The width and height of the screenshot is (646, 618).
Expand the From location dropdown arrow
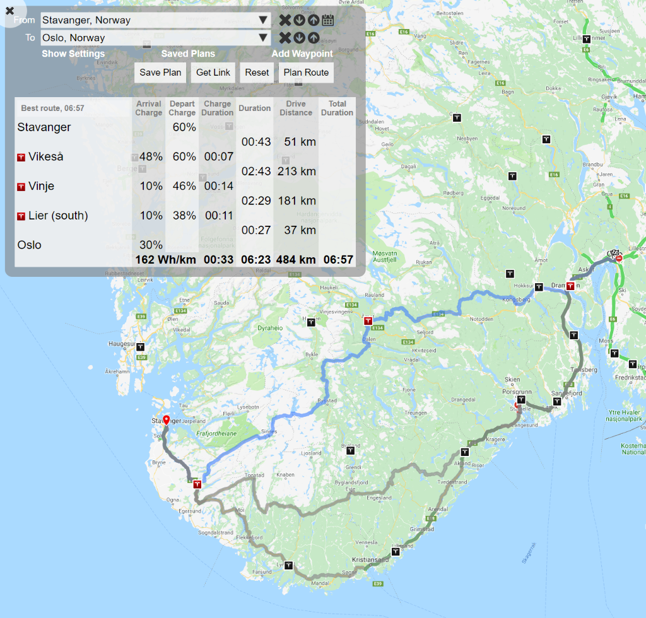[263, 20]
